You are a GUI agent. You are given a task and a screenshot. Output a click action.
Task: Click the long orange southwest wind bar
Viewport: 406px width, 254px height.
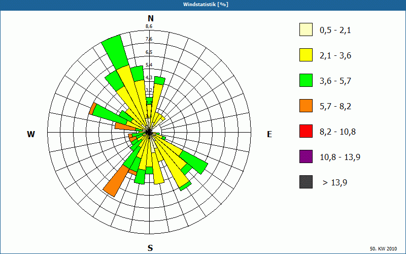pyautogui.click(x=116, y=181)
